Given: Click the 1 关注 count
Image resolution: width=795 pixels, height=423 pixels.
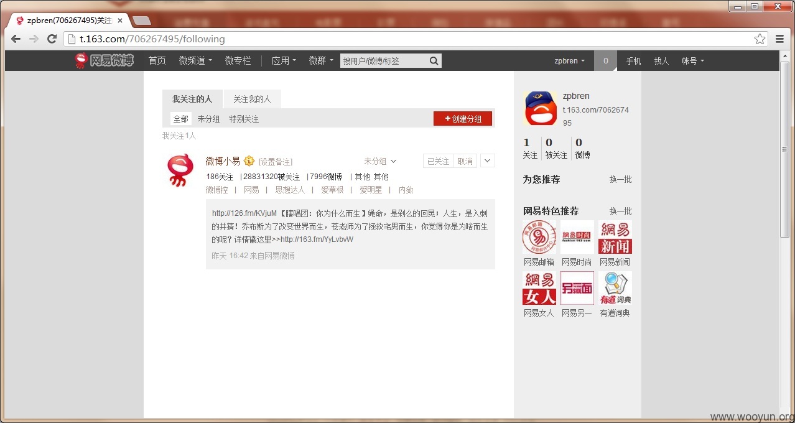Looking at the screenshot, I should (530, 149).
